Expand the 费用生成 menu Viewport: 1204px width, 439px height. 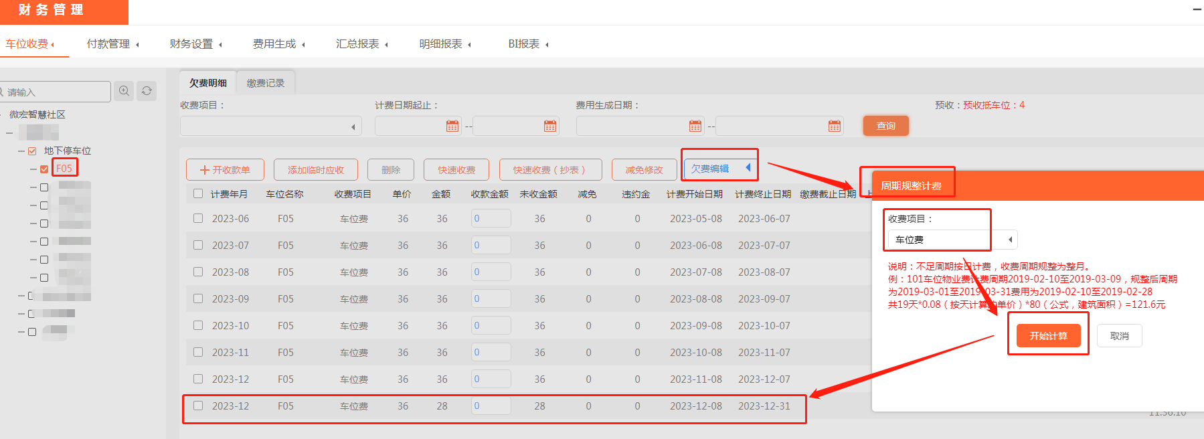pos(279,44)
